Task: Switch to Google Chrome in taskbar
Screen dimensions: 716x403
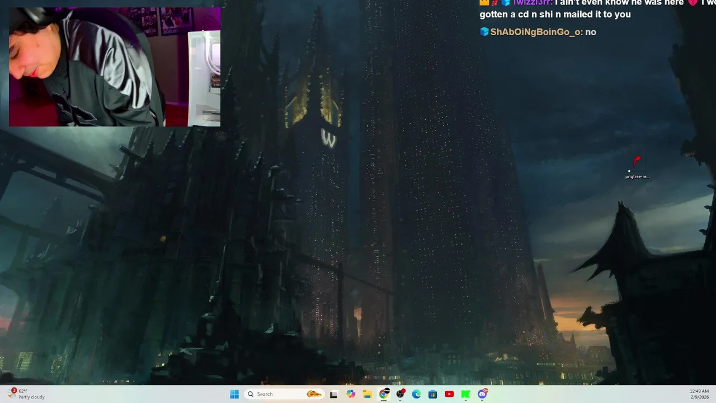Action: click(384, 394)
